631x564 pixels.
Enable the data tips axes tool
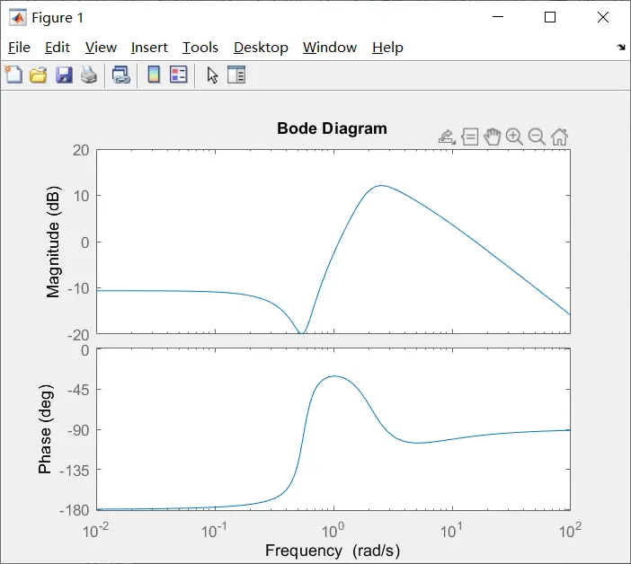(x=469, y=137)
